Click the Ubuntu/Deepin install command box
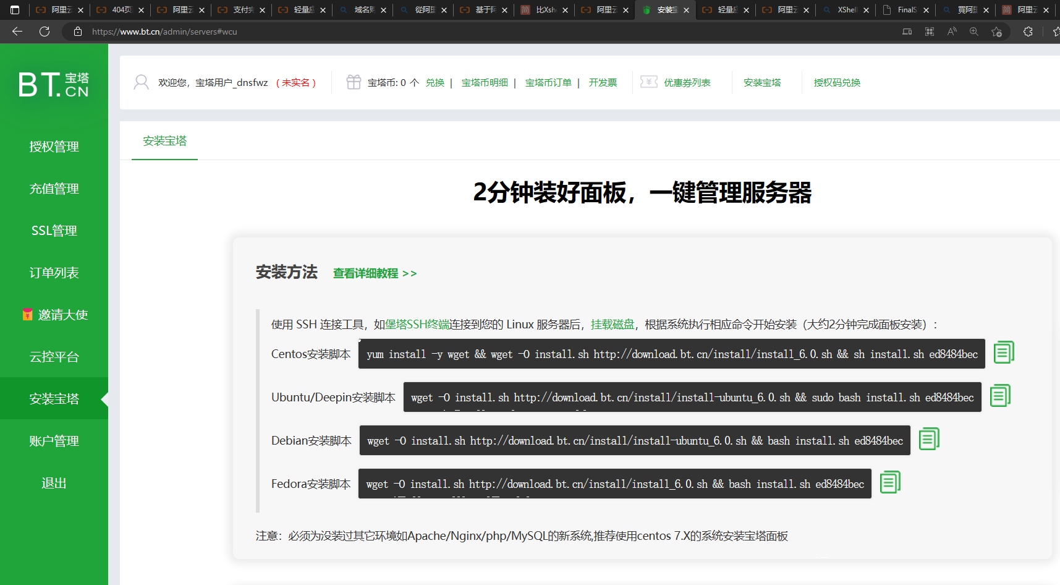This screenshot has width=1060, height=585. [692, 397]
